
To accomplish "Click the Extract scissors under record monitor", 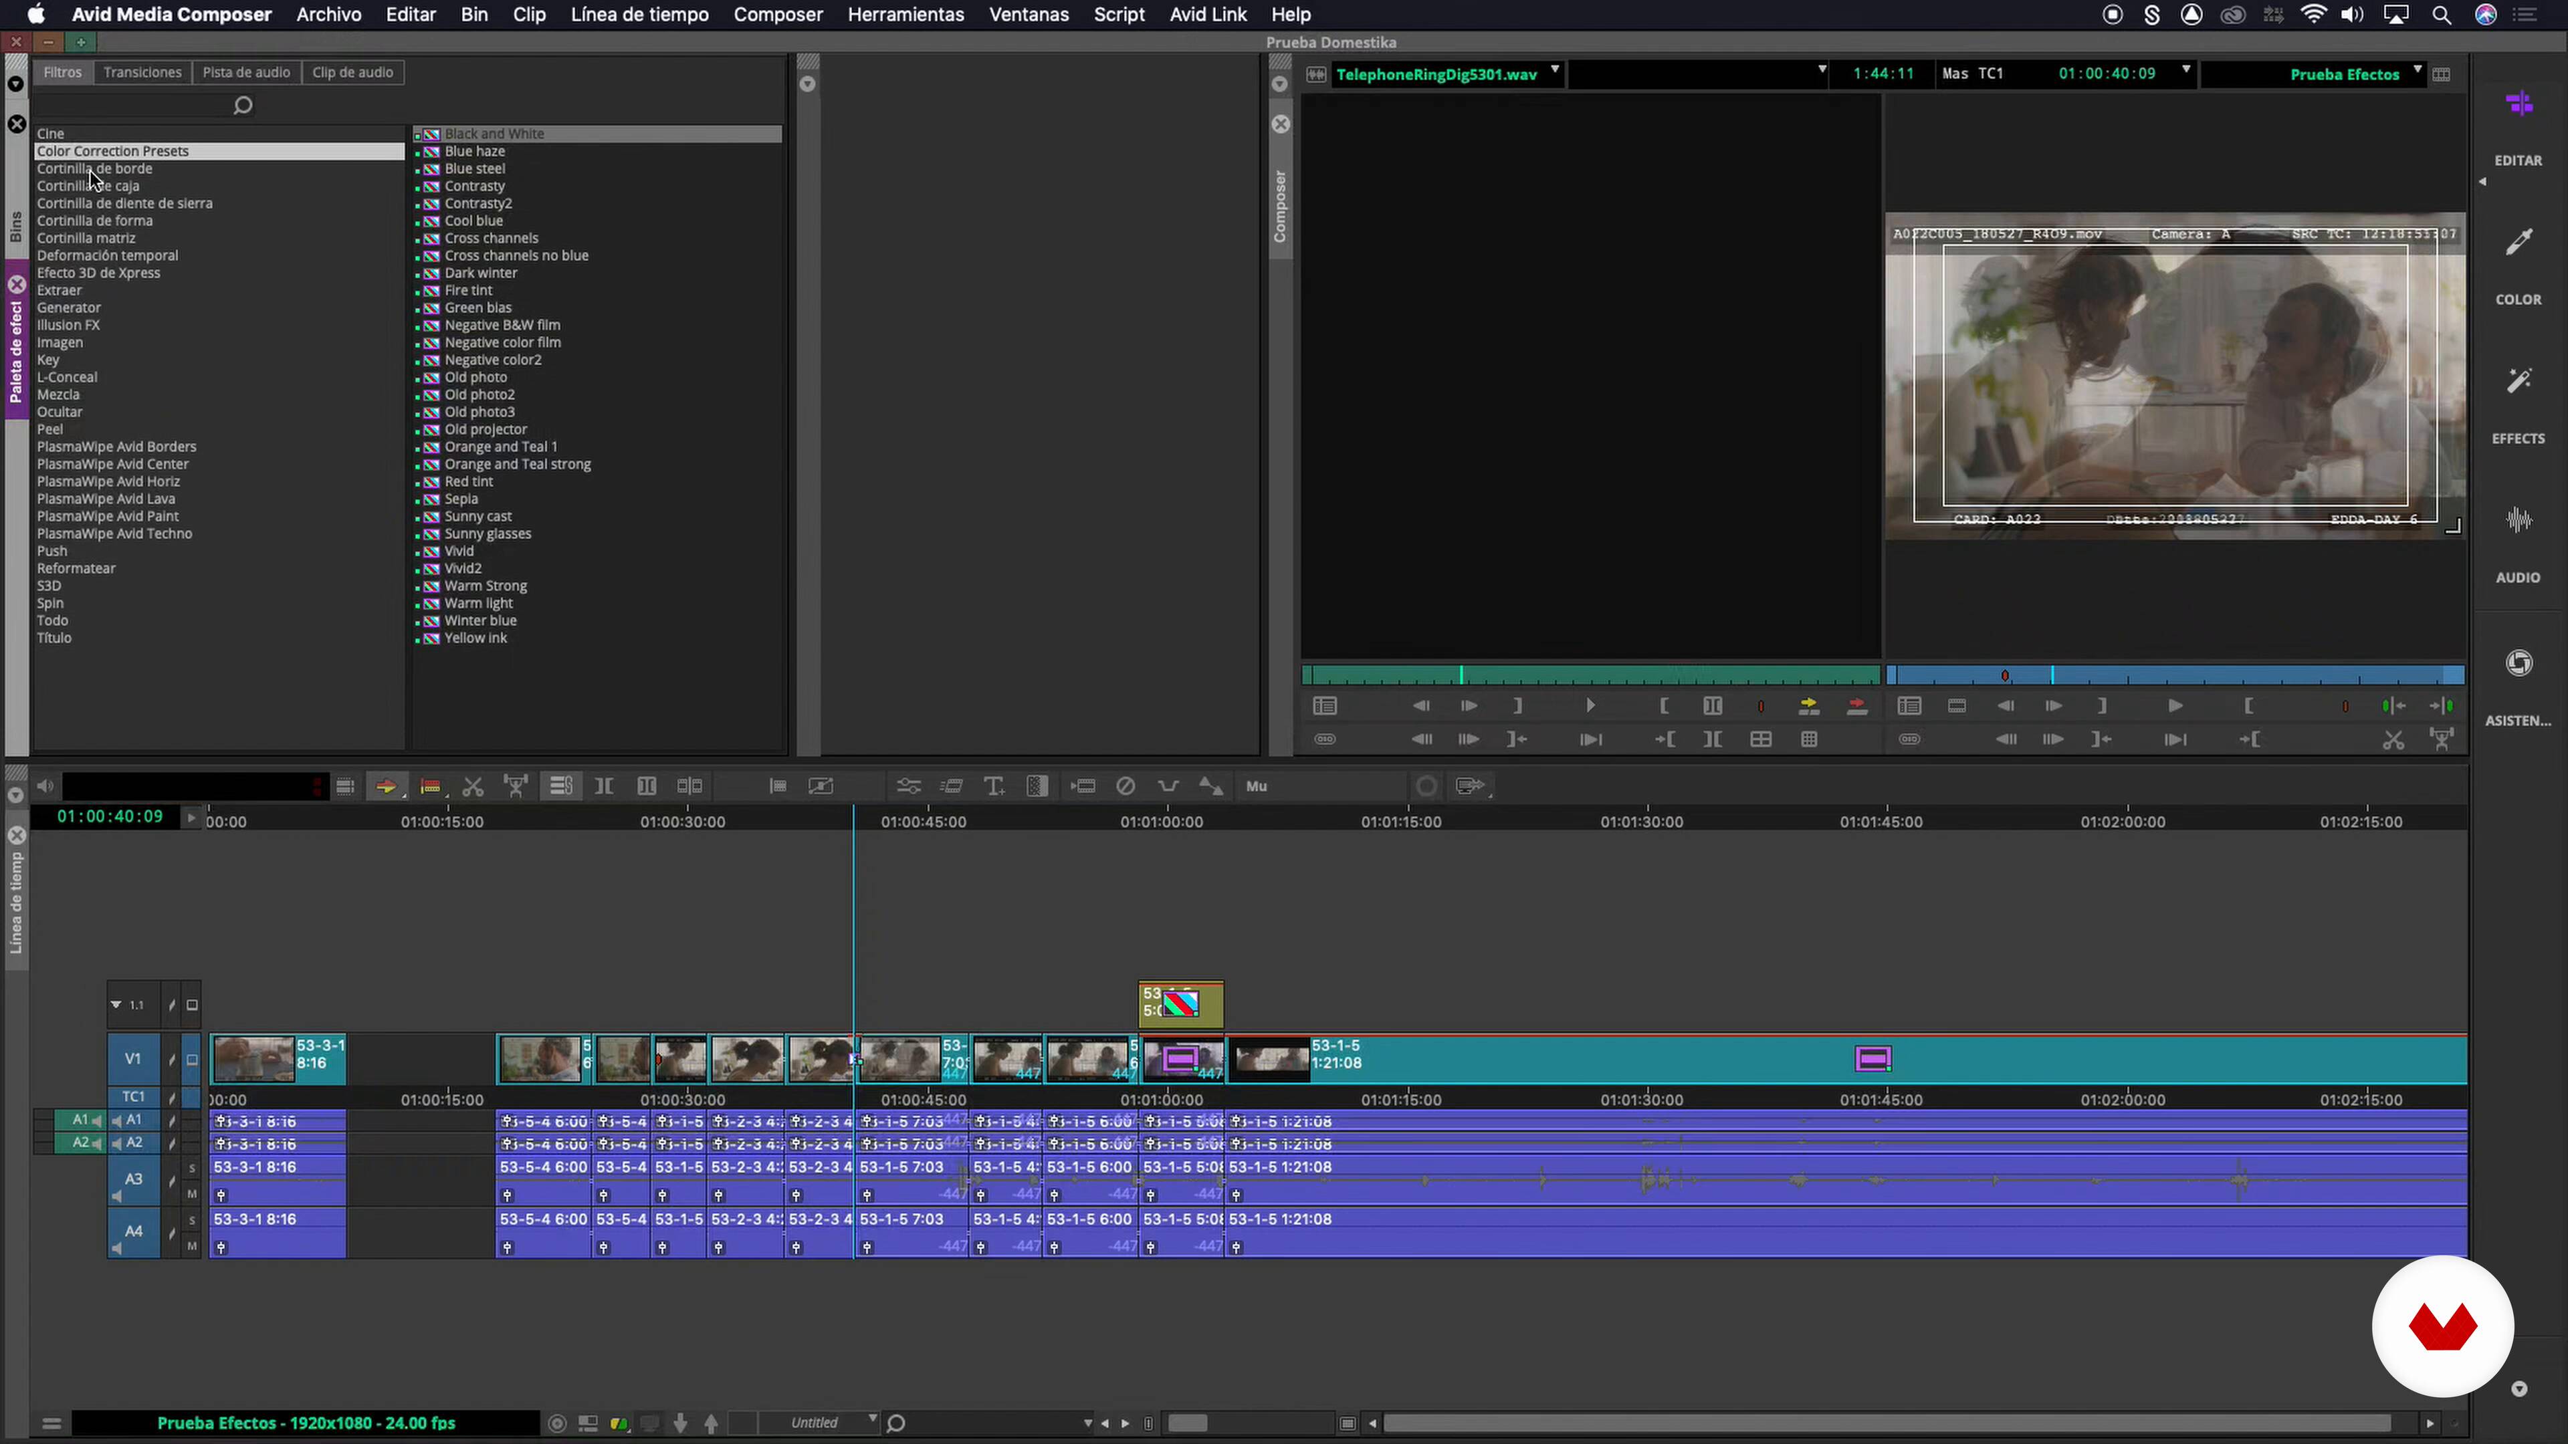I will [2393, 739].
